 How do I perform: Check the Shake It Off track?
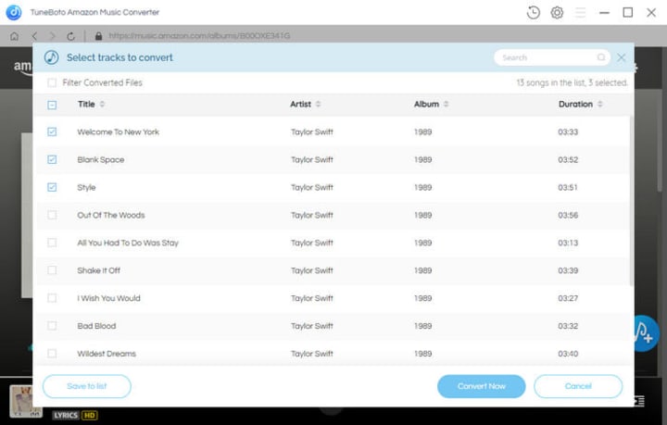coord(52,270)
